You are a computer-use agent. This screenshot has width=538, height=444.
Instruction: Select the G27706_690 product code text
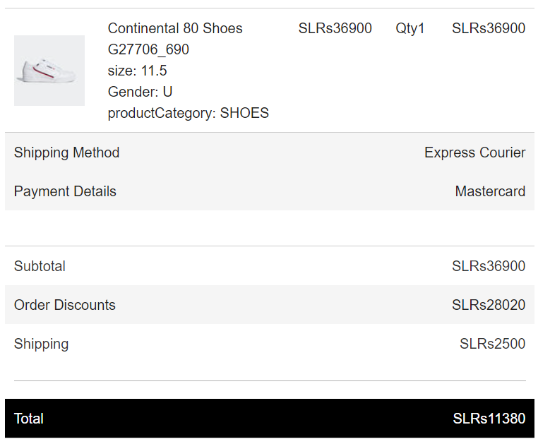coord(148,49)
